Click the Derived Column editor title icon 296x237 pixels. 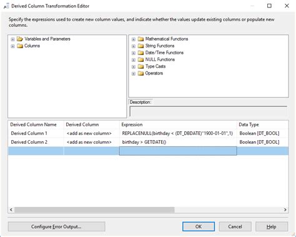(x=6, y=6)
